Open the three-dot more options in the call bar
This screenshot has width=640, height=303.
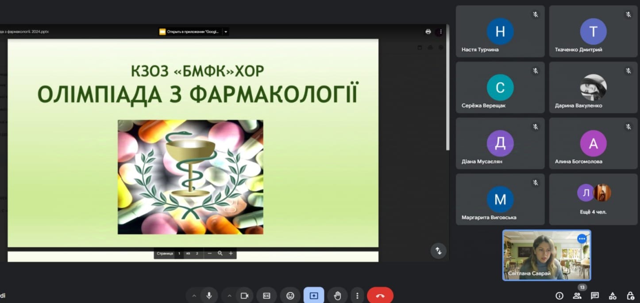pos(357,295)
